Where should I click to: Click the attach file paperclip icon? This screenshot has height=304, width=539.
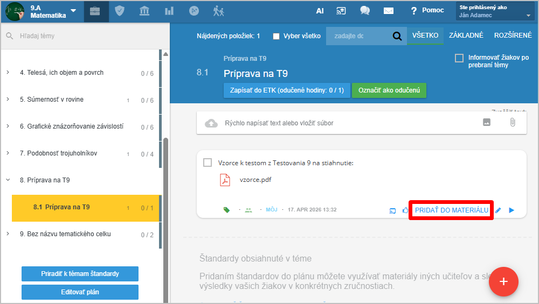(512, 123)
